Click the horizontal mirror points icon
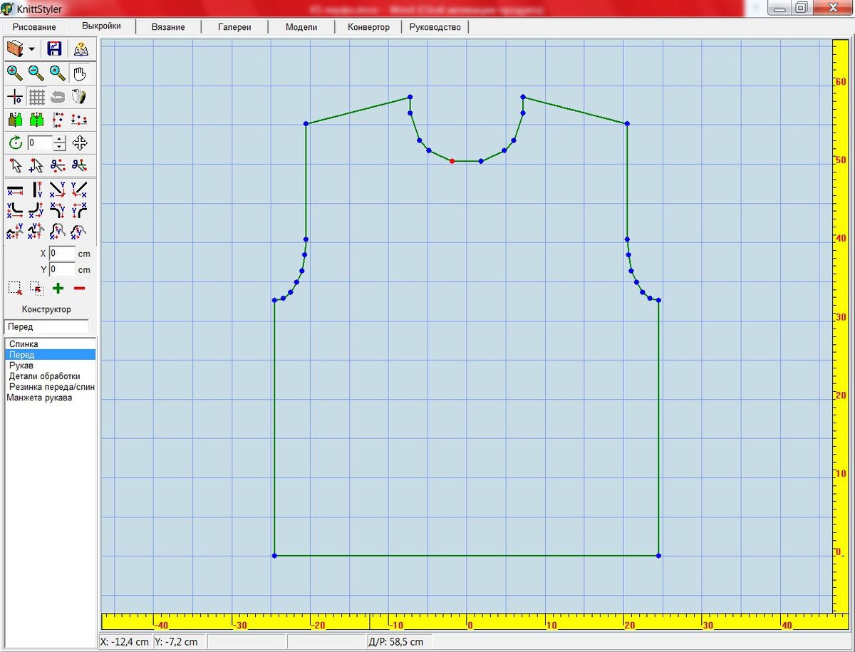 point(79,120)
